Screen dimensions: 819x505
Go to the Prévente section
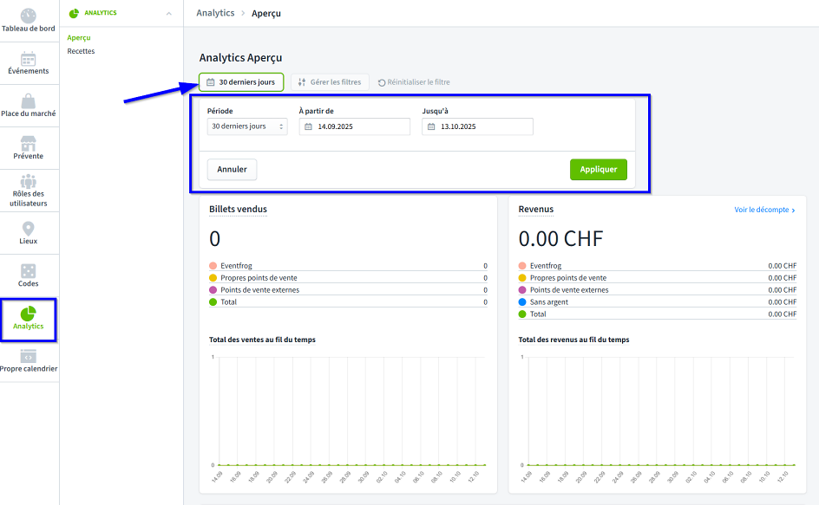tap(29, 147)
